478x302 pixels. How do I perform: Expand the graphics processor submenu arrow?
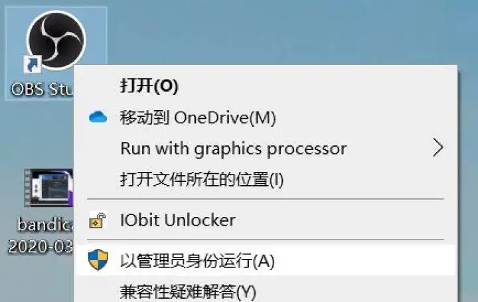pos(437,148)
